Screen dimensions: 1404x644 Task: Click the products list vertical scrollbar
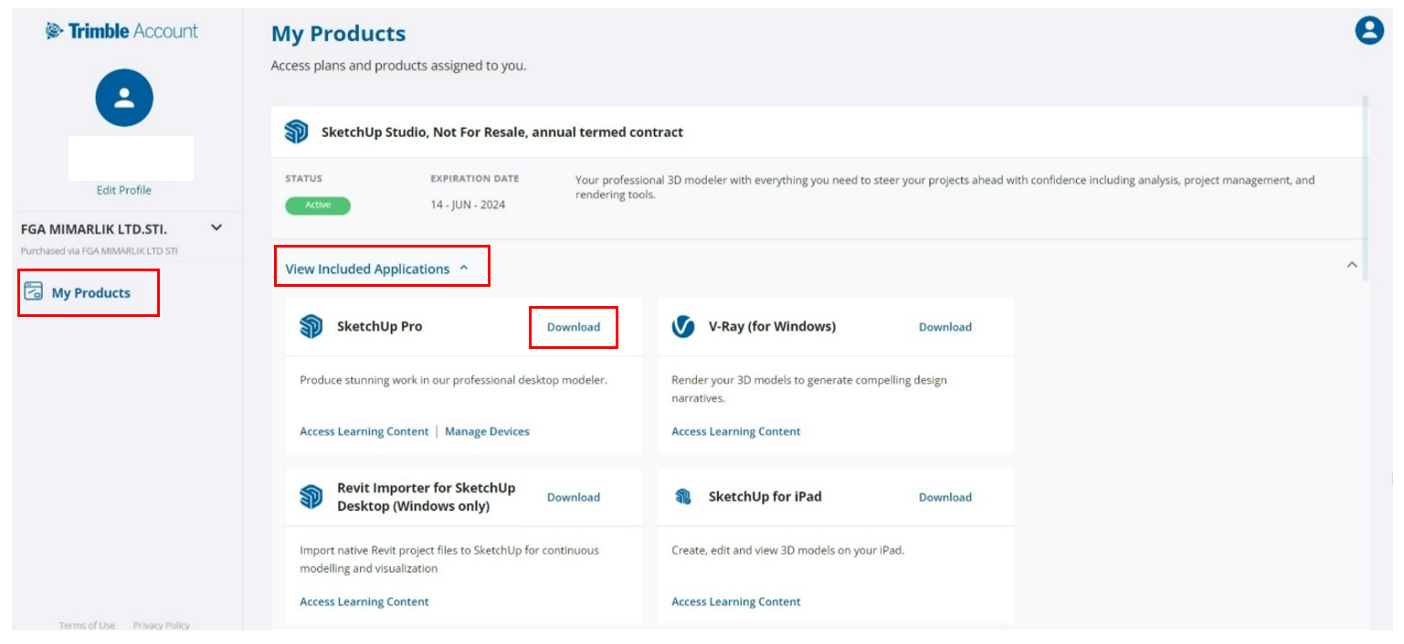point(1366,187)
